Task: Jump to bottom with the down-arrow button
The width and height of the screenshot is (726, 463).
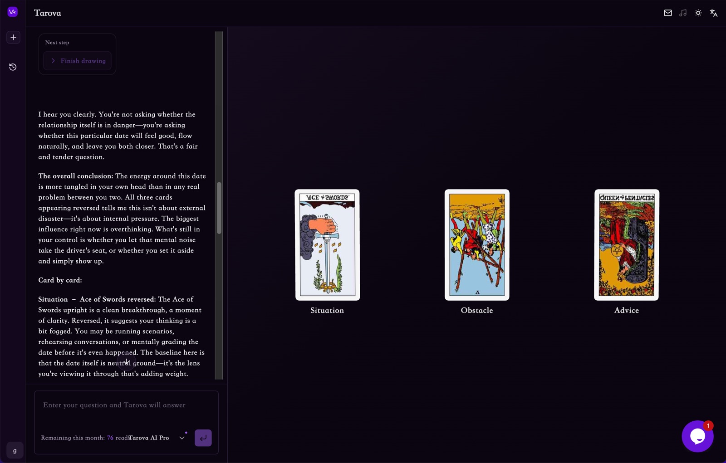Action: point(127,361)
